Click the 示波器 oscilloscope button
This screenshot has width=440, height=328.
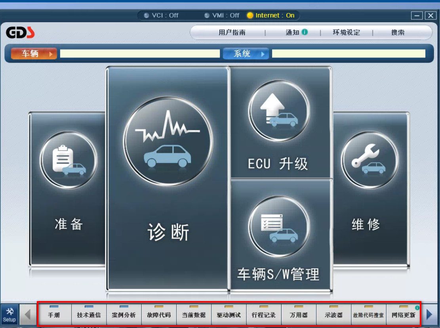tap(333, 315)
